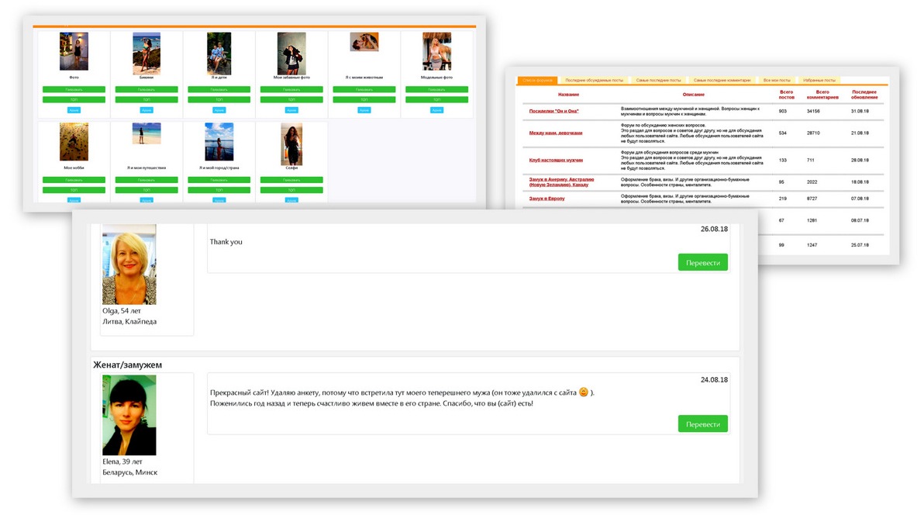Open the "Бикини" photo thumbnail

click(147, 54)
